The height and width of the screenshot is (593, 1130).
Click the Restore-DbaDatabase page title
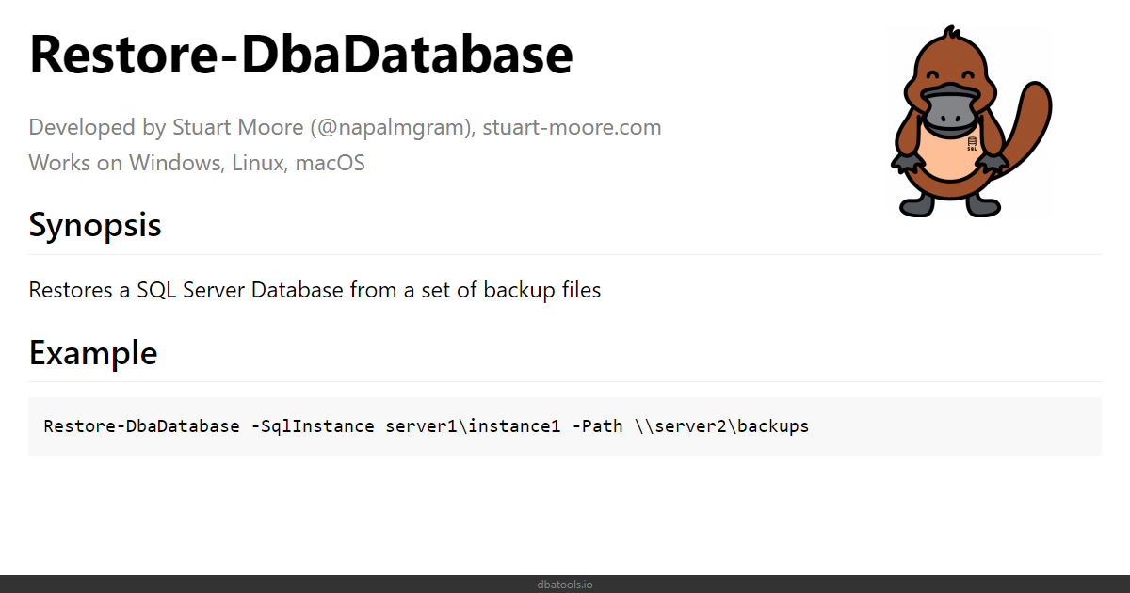click(x=300, y=54)
